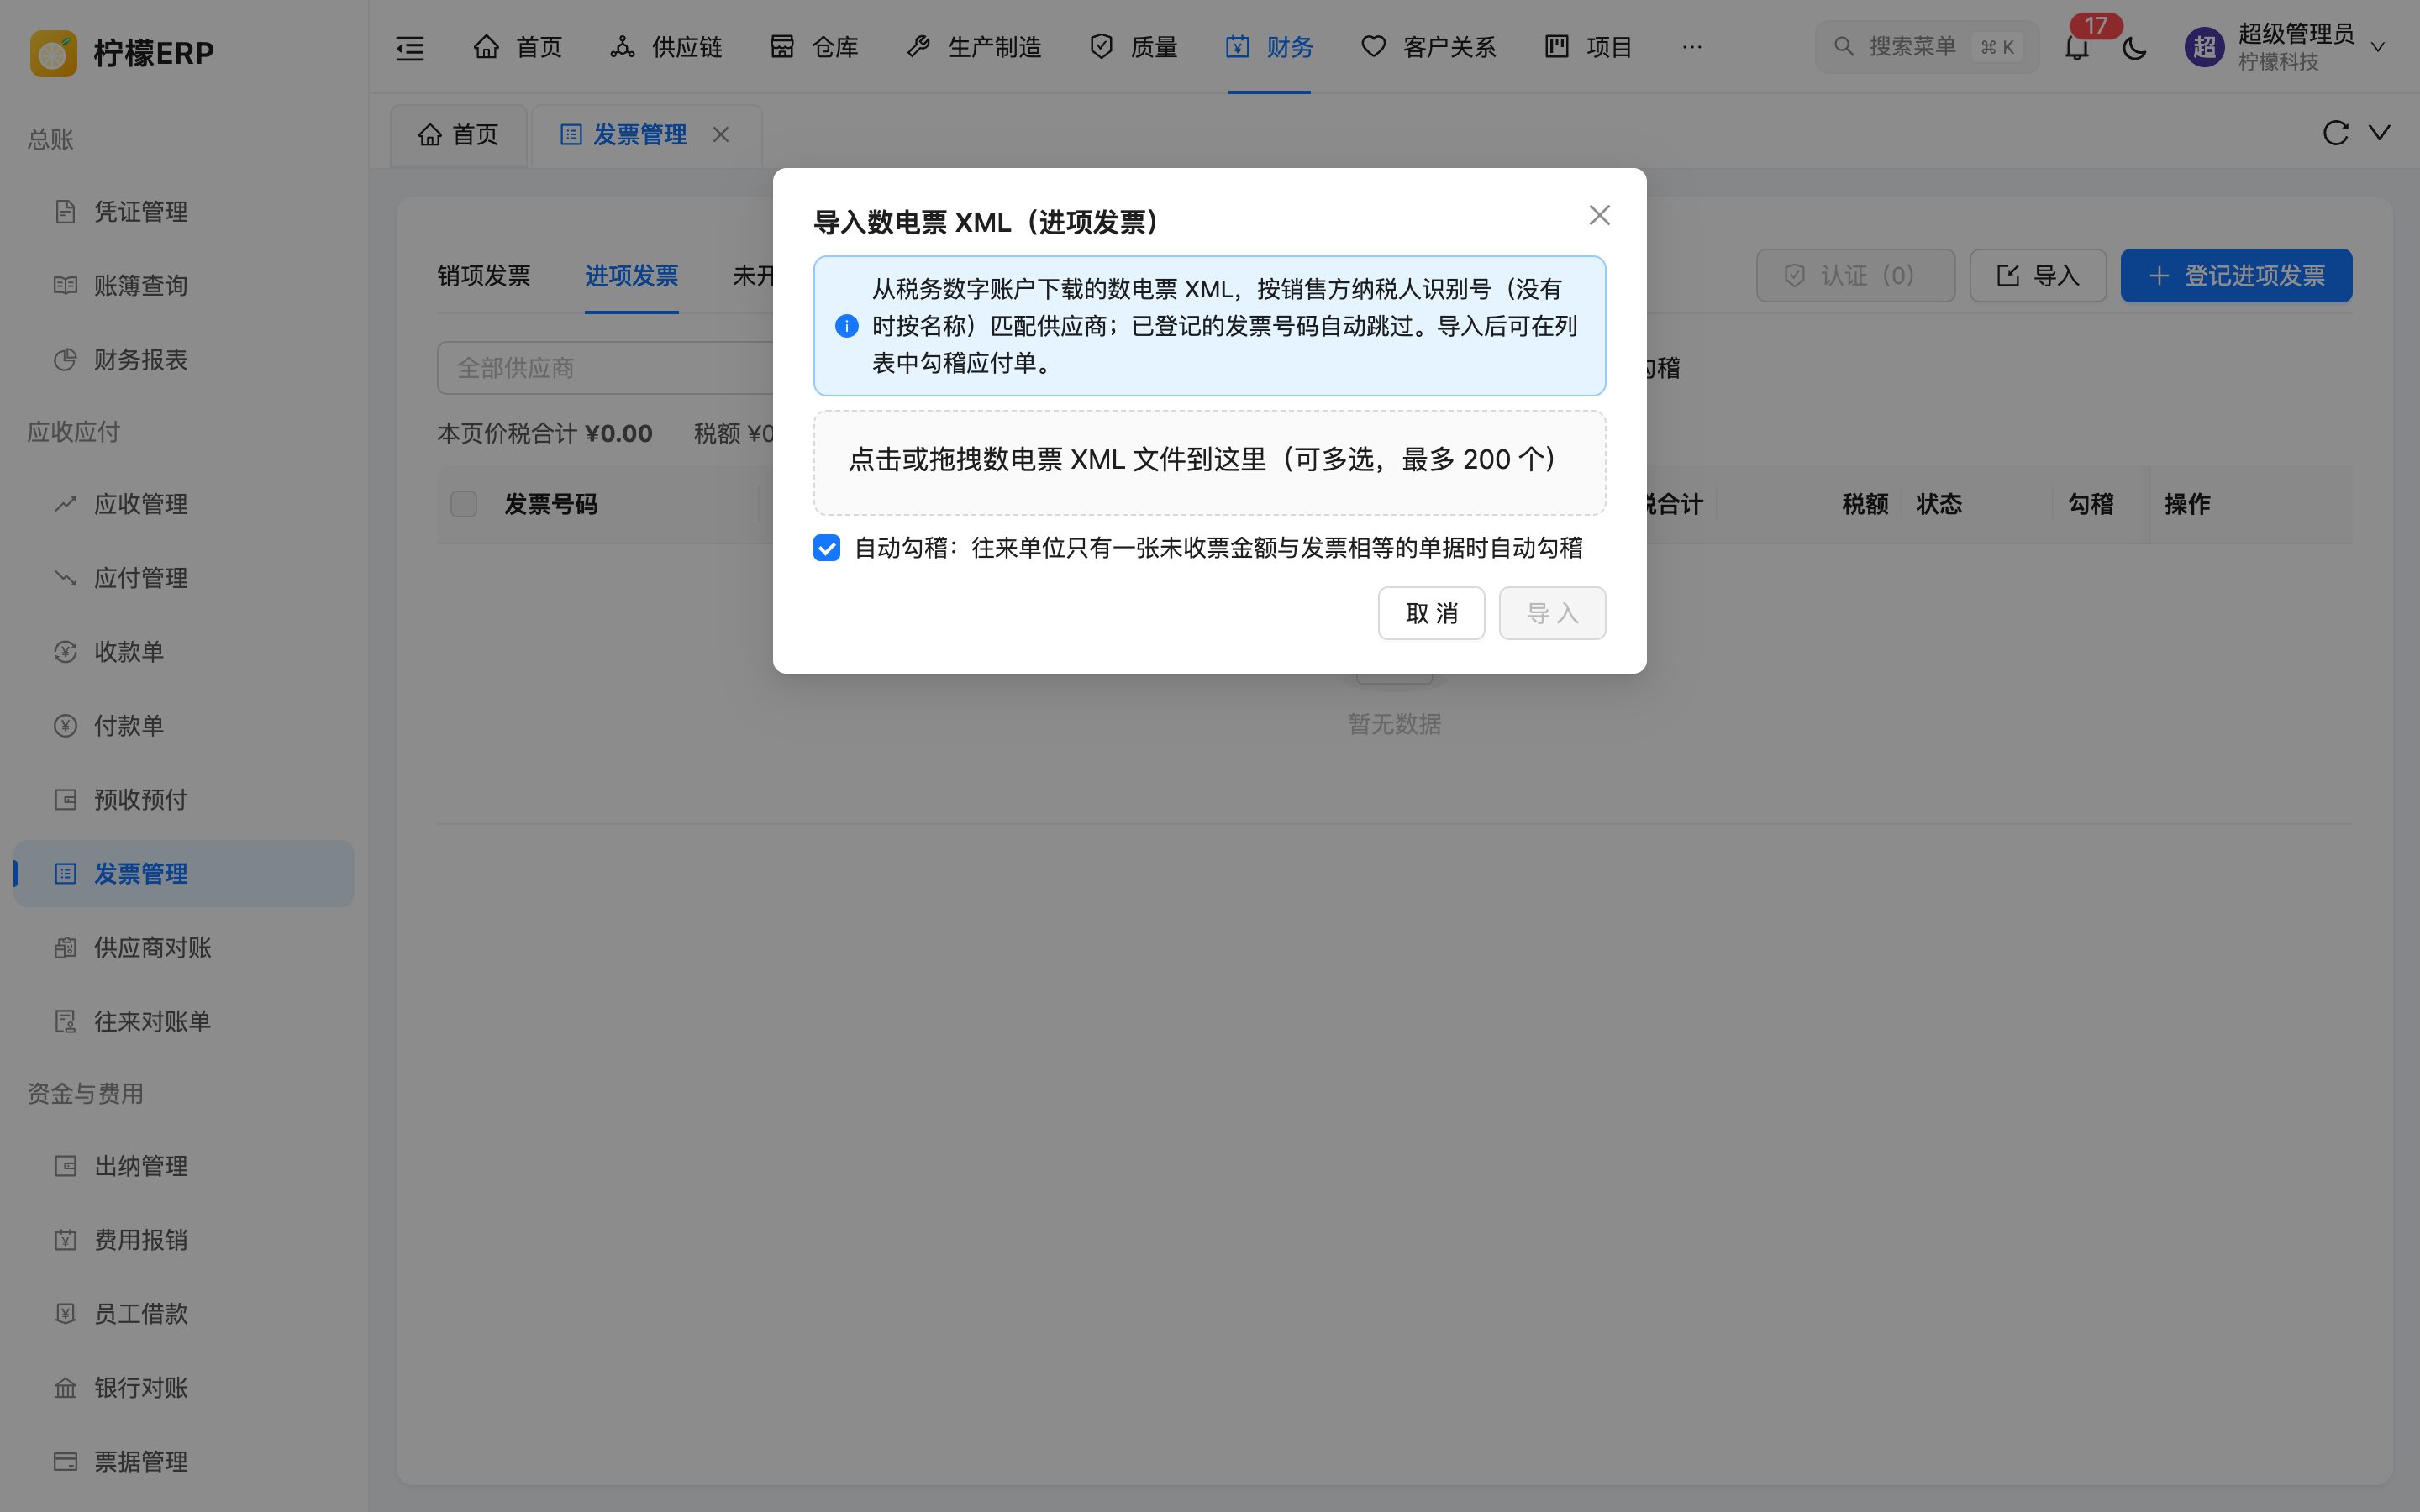Click the 导入 toolbar button
The width and height of the screenshot is (2420, 1512).
tap(2038, 276)
